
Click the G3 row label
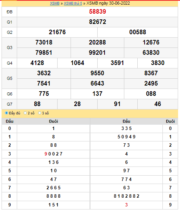[10, 48]
